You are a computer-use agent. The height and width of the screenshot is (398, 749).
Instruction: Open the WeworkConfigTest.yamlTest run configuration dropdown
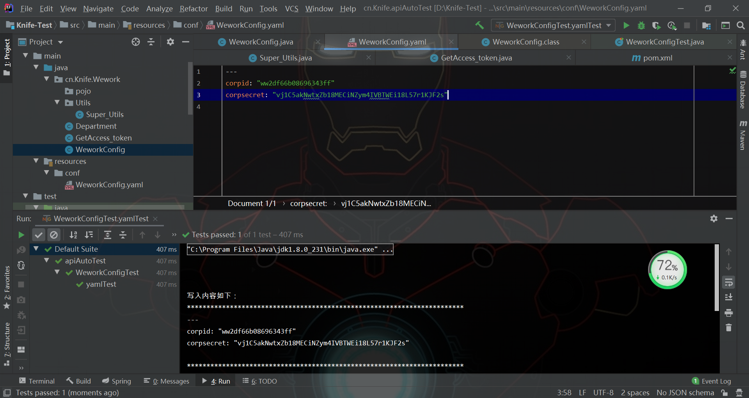pos(553,25)
